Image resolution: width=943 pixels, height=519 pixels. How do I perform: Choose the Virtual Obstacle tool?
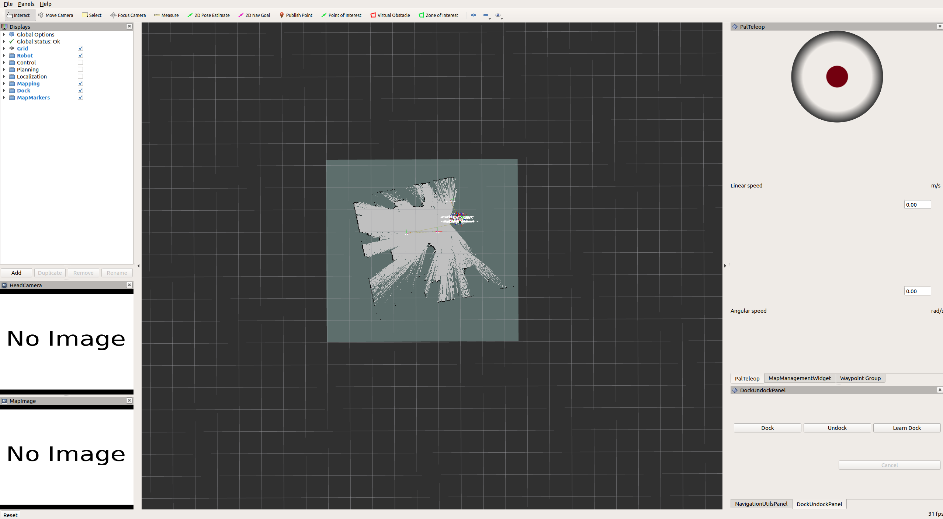390,15
